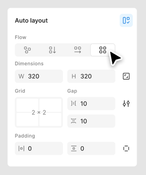Image resolution: width=146 pixels, height=175 pixels.
Task: Toggle the auto layout button in header
Action: [x=126, y=21]
